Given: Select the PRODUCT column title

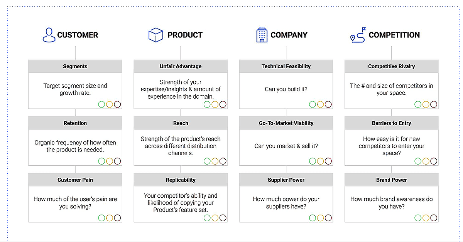Looking at the screenshot, I should (185, 35).
